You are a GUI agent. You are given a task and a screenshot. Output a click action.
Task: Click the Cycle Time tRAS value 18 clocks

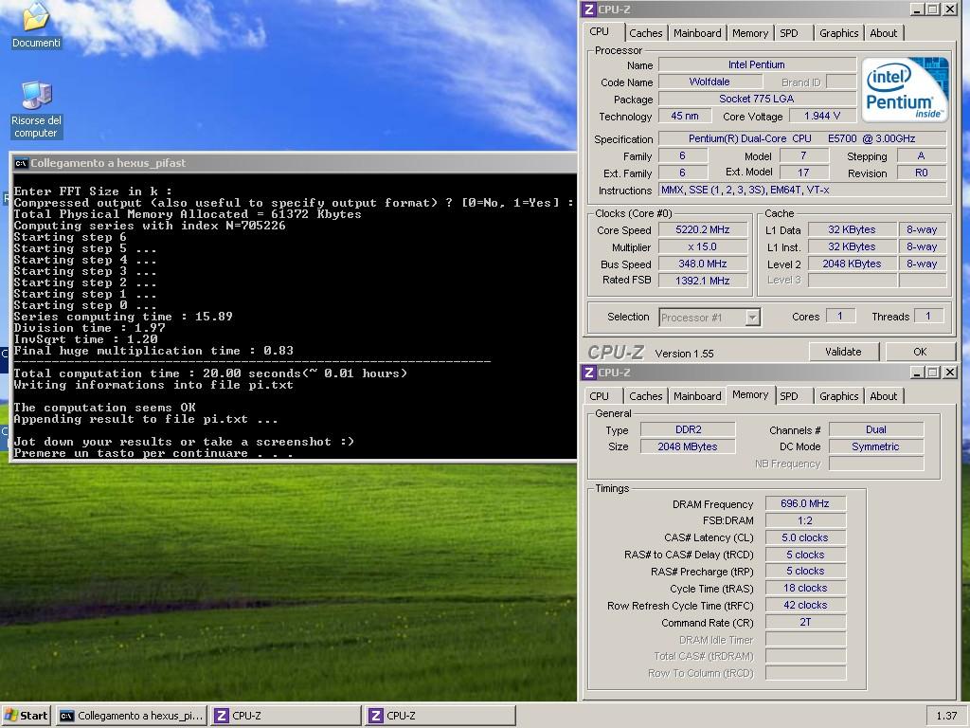coord(805,588)
